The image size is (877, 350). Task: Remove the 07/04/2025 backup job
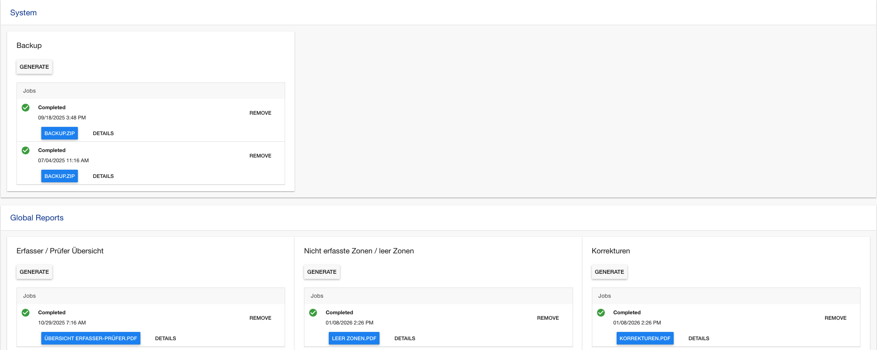point(260,156)
